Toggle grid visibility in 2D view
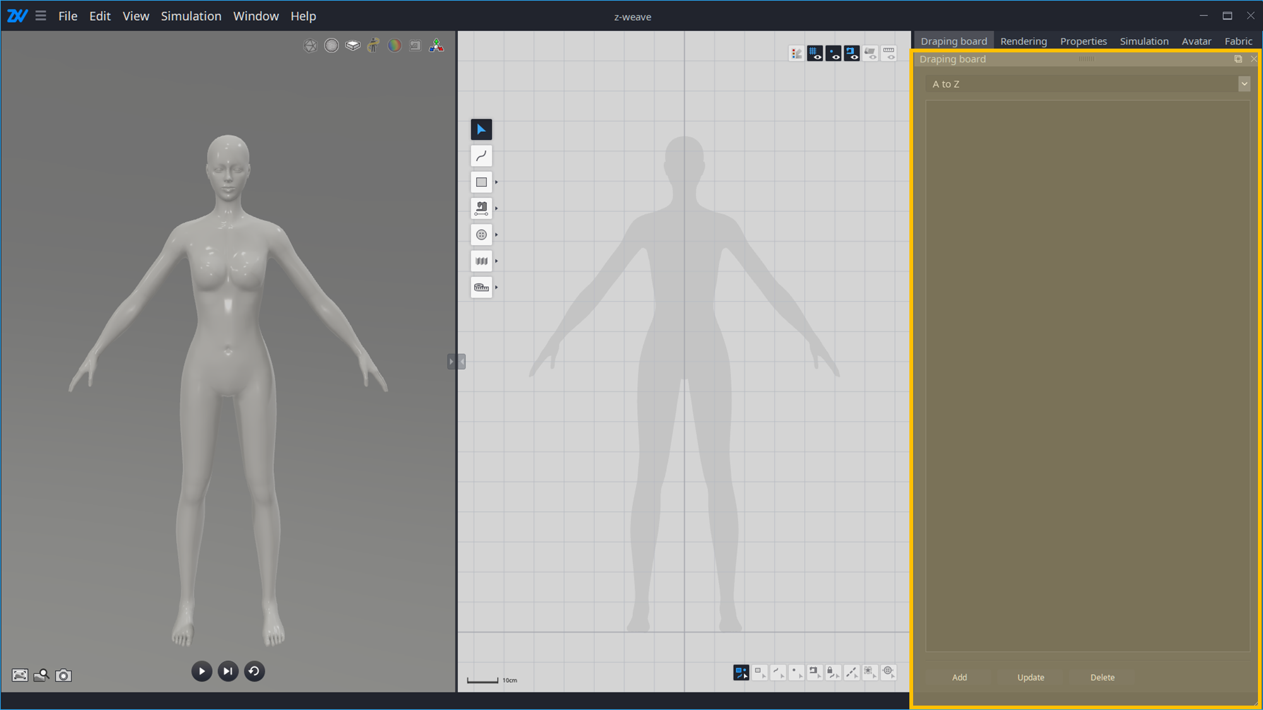The width and height of the screenshot is (1263, 710). [x=815, y=54]
